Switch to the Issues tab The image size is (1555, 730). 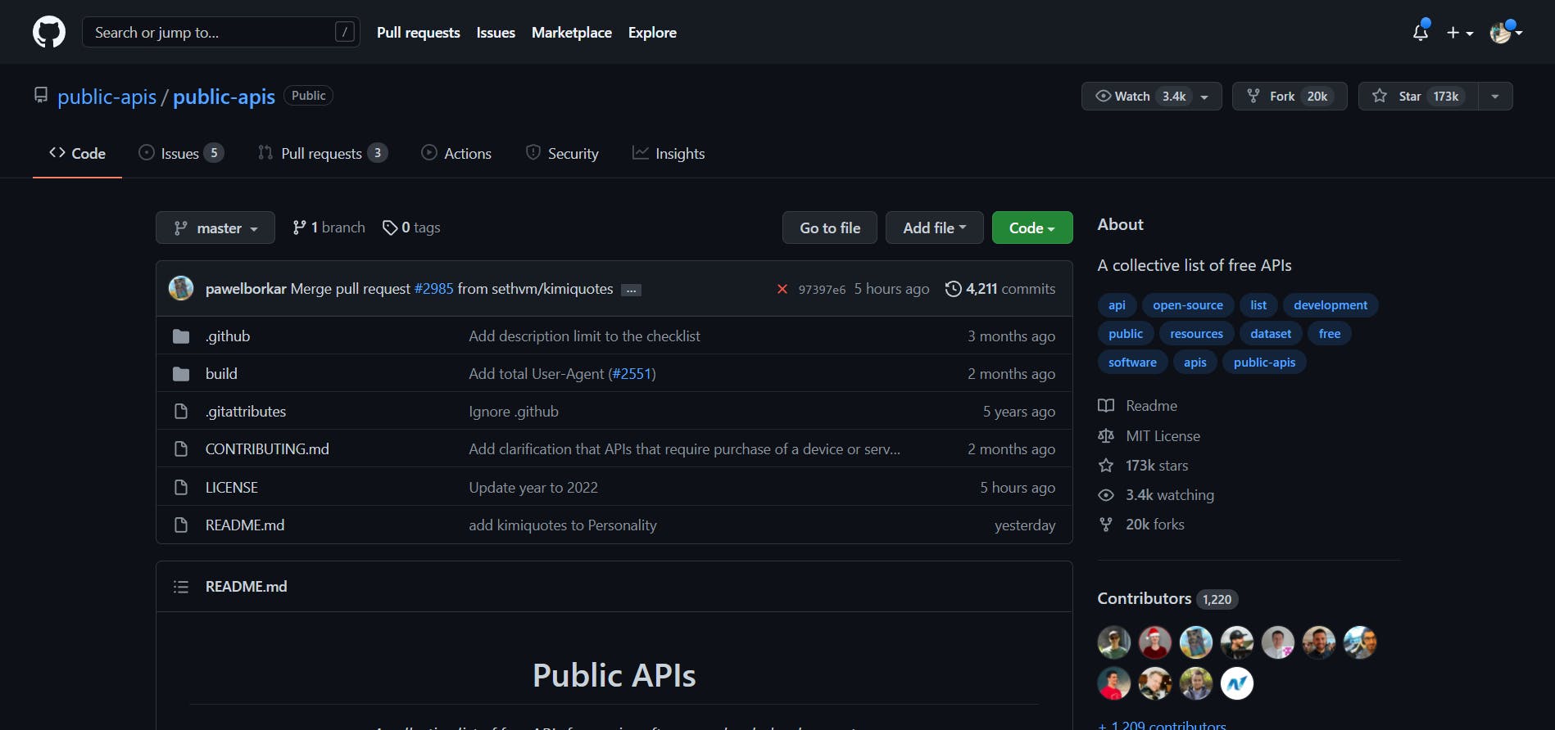pos(181,153)
